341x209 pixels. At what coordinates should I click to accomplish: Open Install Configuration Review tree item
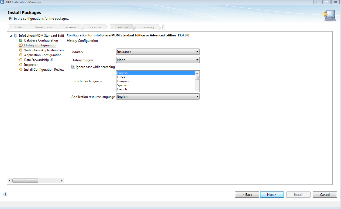click(44, 70)
